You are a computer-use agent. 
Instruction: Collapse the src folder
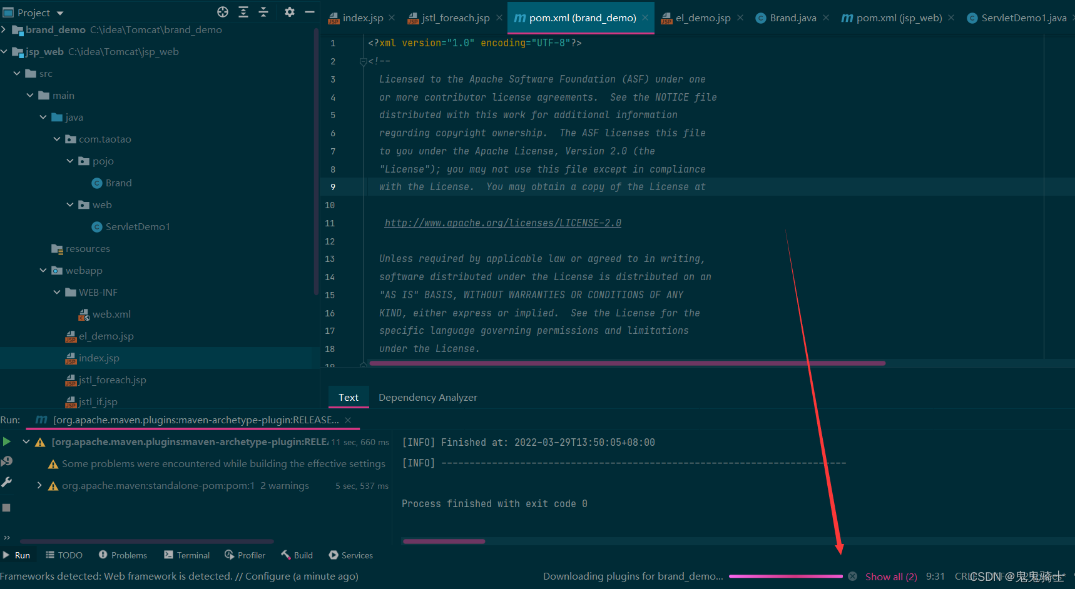[x=17, y=73]
